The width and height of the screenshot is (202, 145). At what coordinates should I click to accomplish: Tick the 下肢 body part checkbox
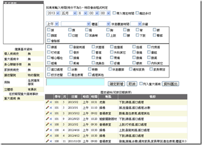pos(137,35)
